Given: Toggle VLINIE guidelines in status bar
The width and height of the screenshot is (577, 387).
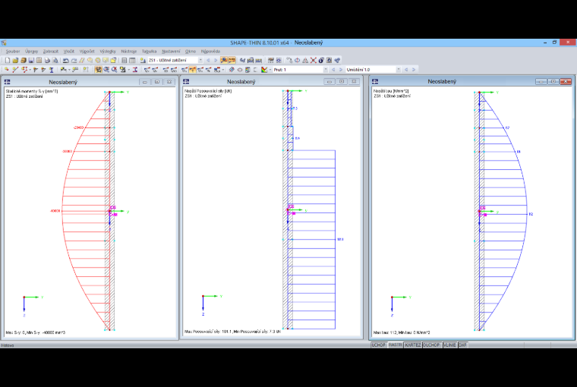Looking at the screenshot, I should (x=449, y=345).
